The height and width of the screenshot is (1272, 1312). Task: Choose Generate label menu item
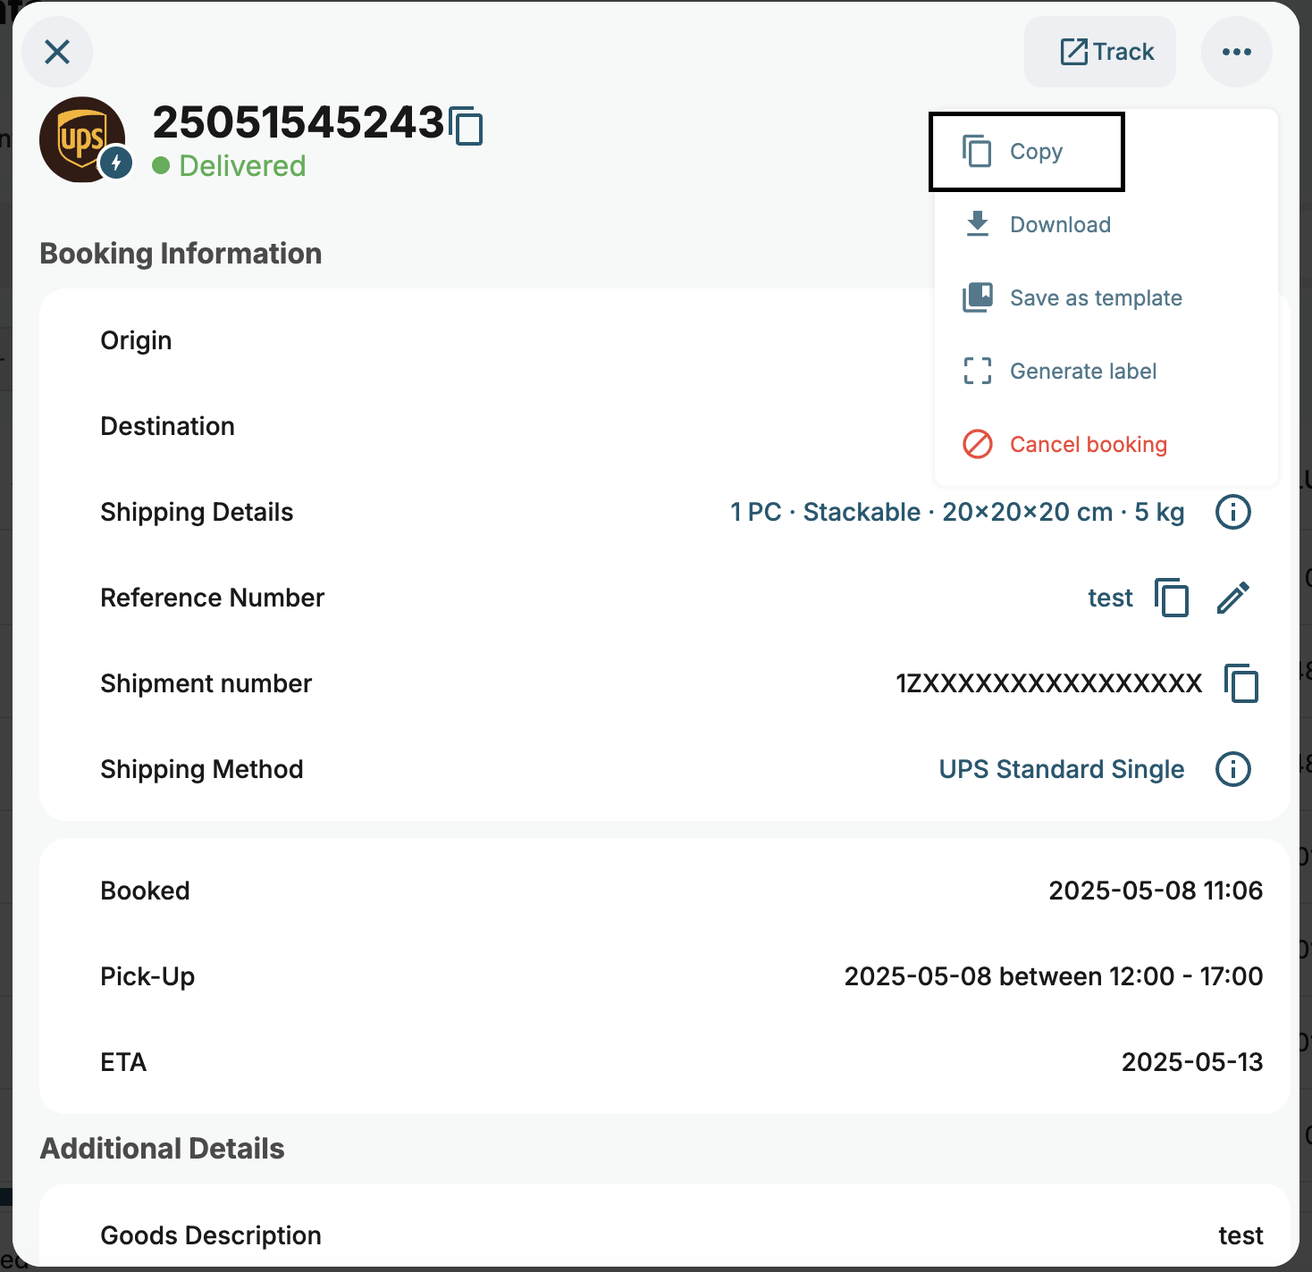[x=1082, y=372]
